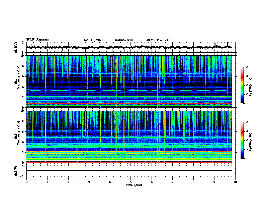
Task: Click the "-7" label on the ch.1 color bar
Action: pyautogui.click(x=247, y=103)
